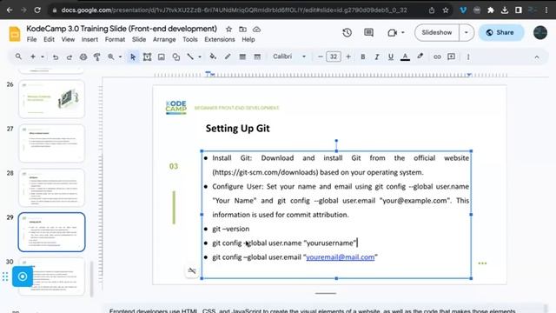The image size is (556, 313).
Task: Click the Share button
Action: click(x=500, y=33)
